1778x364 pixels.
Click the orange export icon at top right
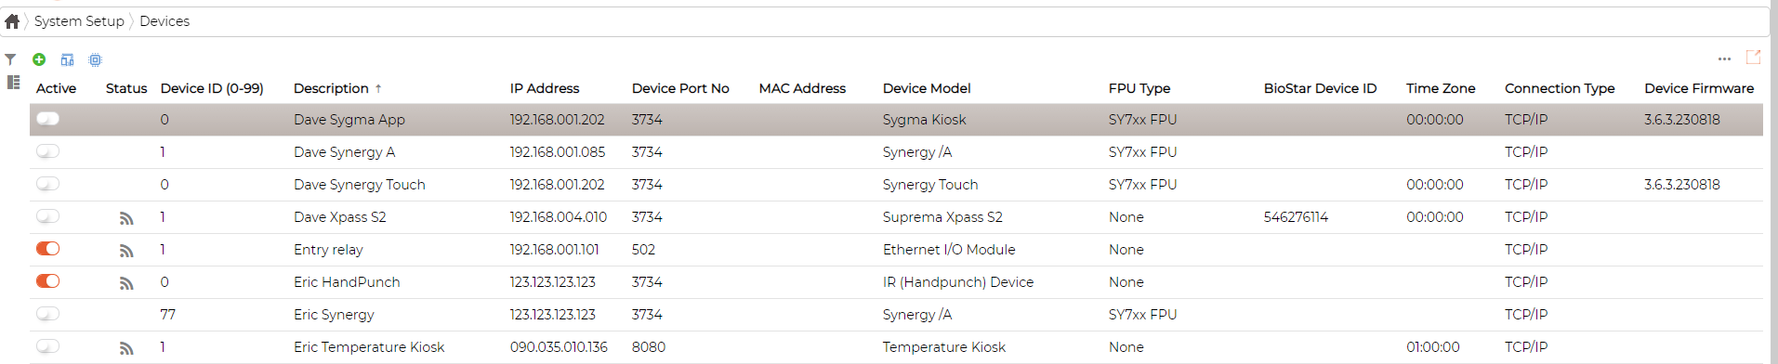coord(1753,58)
